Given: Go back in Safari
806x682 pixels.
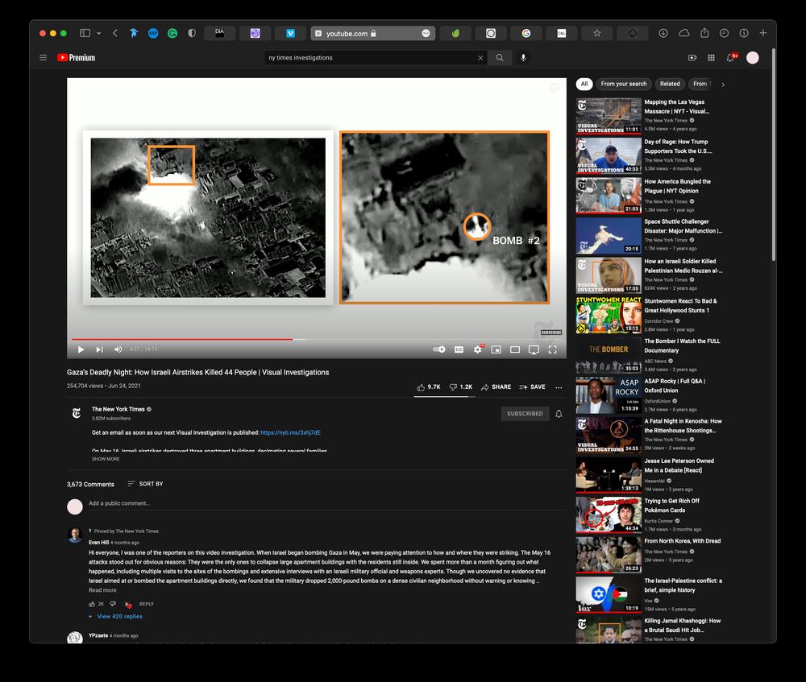Looking at the screenshot, I should point(115,33).
